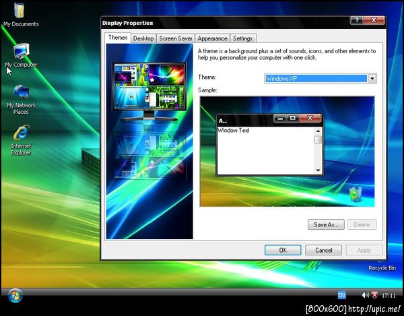Click the Recycle Bin desktop label
This screenshot has height=316, width=404.
coord(382,268)
